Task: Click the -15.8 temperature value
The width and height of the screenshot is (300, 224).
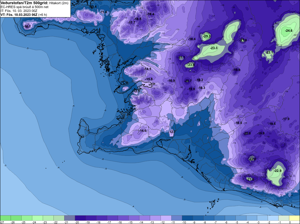Action: tap(149, 79)
